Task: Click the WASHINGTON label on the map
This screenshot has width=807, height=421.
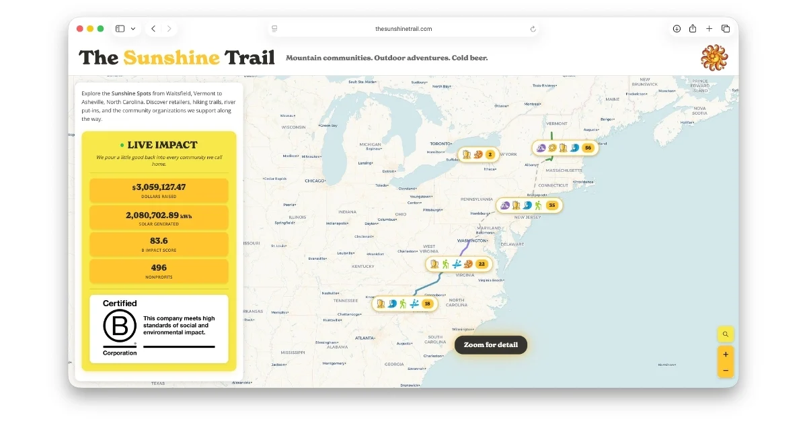Action: 471,240
